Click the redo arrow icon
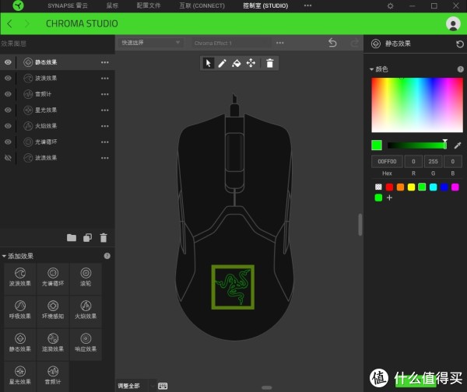The image size is (467, 392). click(x=354, y=43)
